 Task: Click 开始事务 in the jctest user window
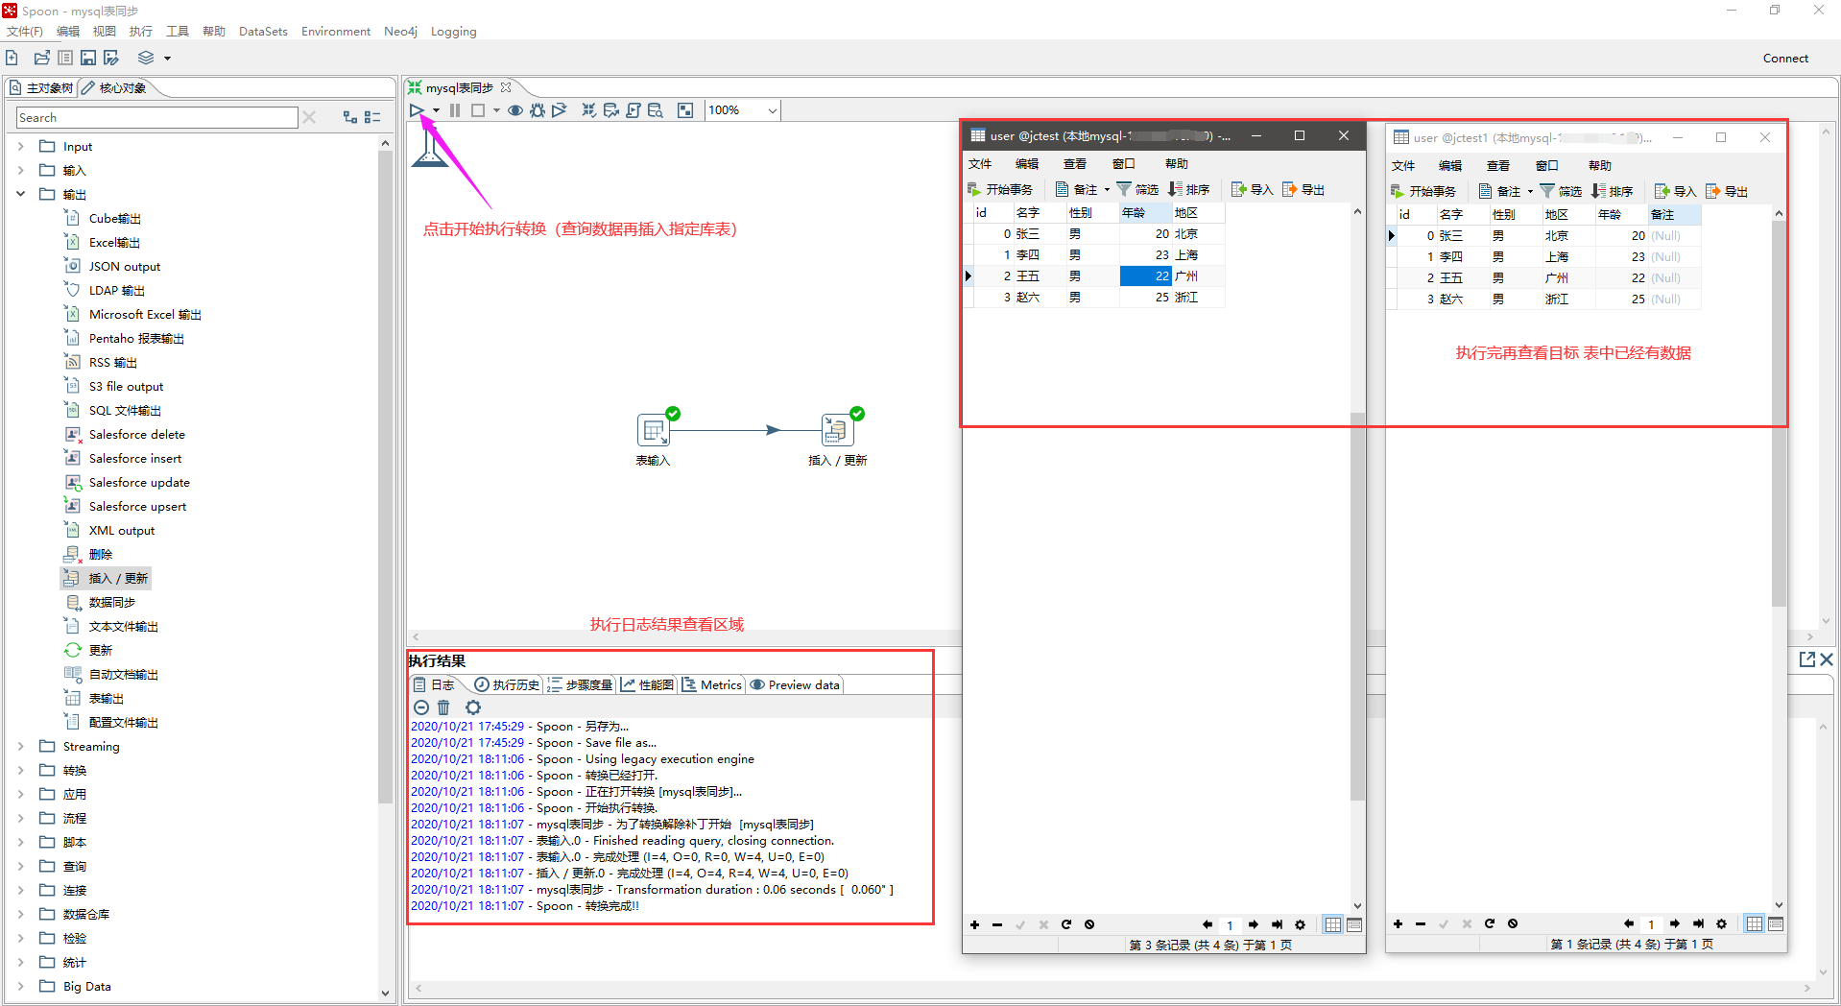(1000, 189)
